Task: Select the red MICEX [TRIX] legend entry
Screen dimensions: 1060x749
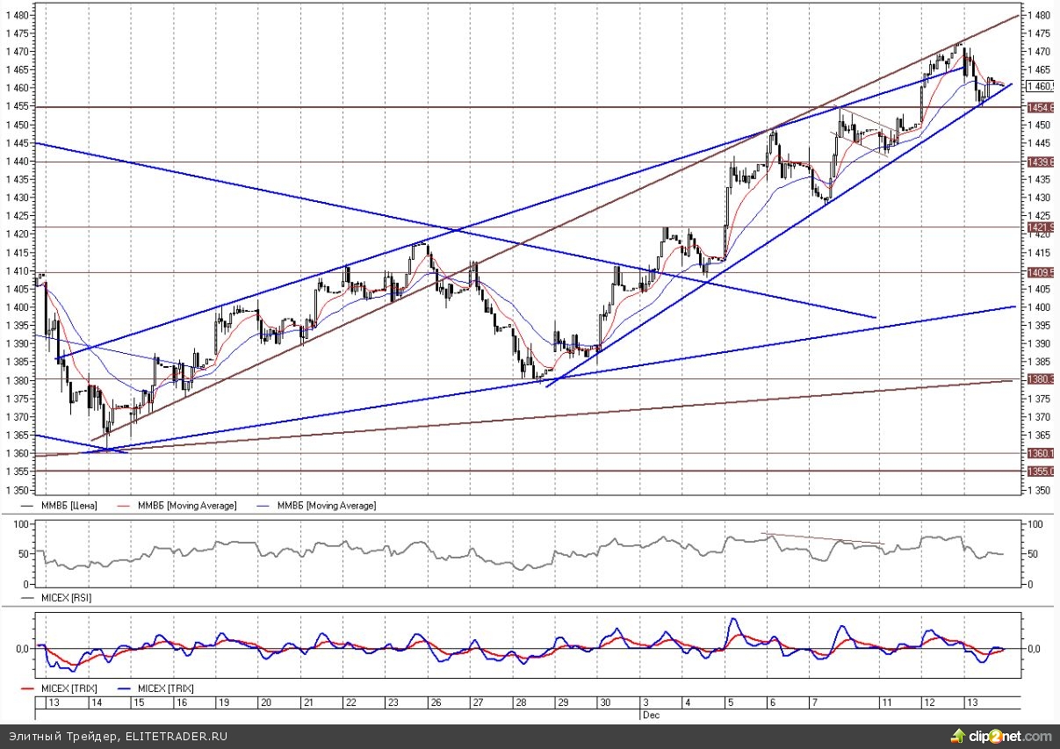Action: [x=67, y=688]
